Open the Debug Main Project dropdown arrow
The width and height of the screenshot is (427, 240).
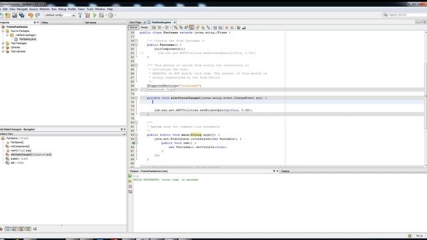tap(106, 15)
